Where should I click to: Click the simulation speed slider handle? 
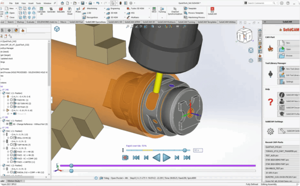tap(185, 150)
